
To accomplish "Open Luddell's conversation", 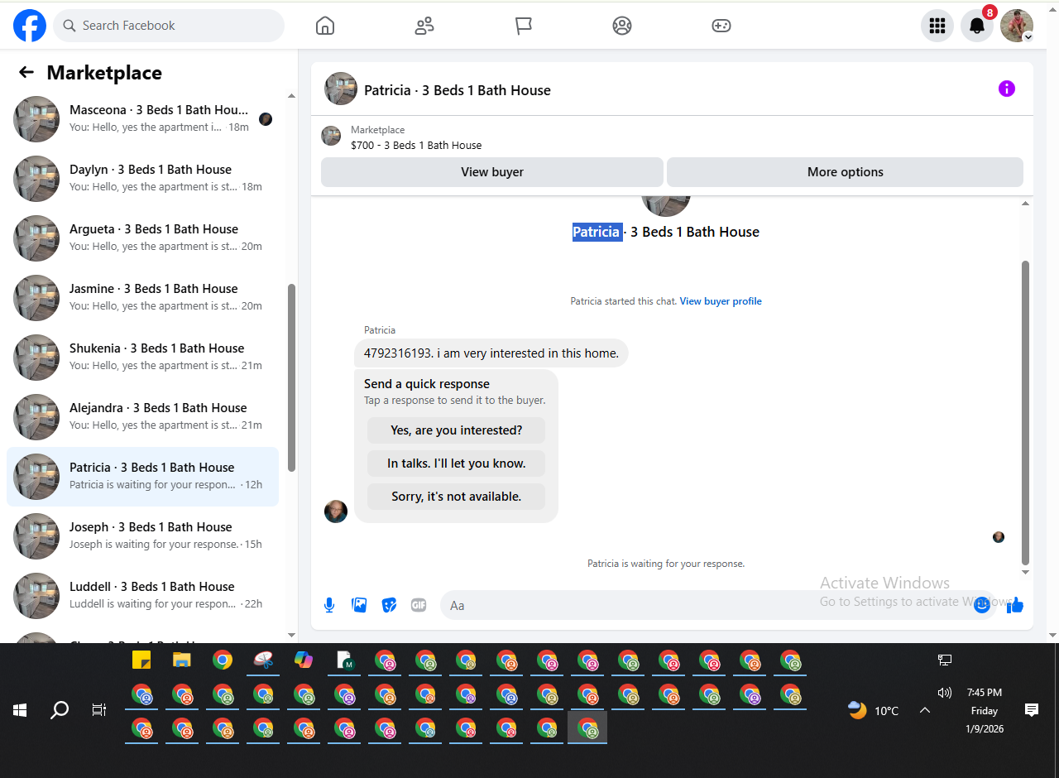I will coord(142,596).
